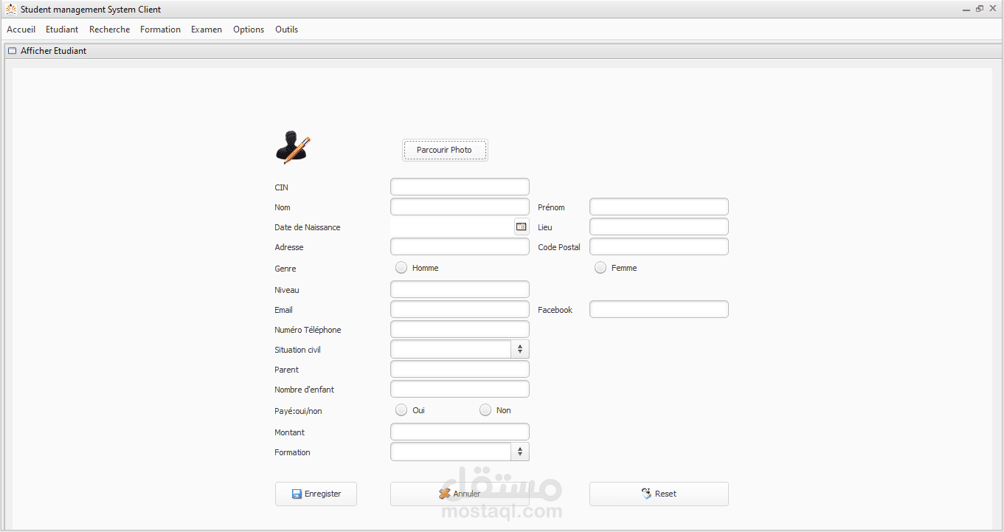Expand the Situation civil dropdown
The width and height of the screenshot is (1004, 532).
[x=520, y=349]
